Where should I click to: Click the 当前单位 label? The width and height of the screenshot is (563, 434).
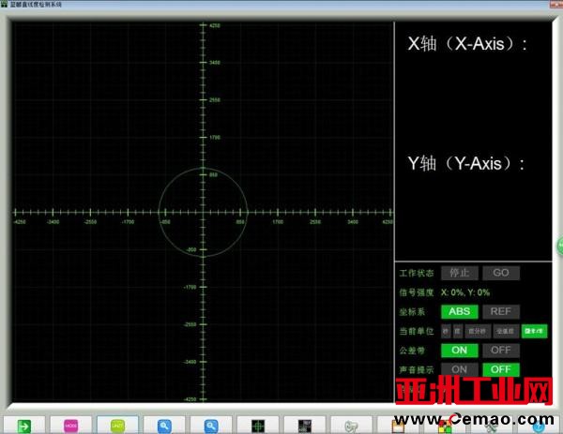417,331
